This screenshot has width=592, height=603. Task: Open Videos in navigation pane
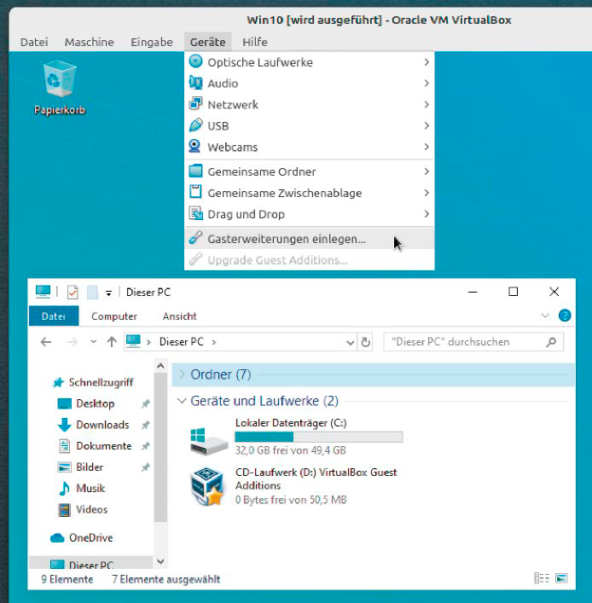91,509
